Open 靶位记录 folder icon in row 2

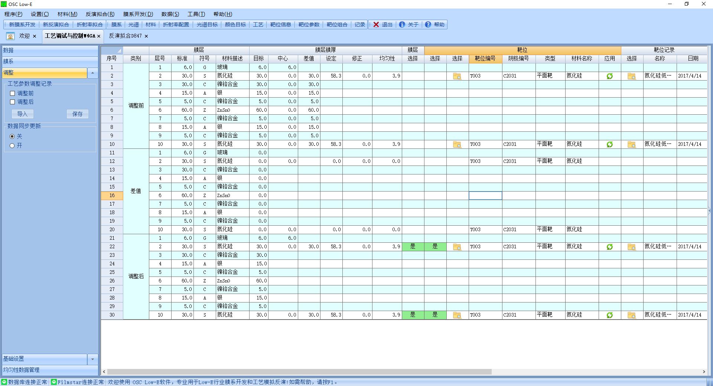coord(632,76)
